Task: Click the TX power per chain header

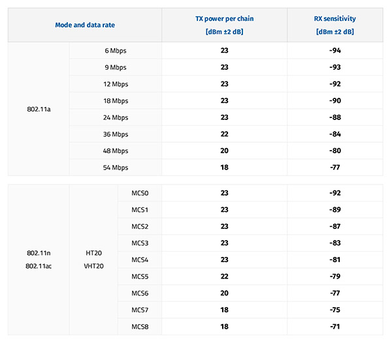Action: coord(224,25)
